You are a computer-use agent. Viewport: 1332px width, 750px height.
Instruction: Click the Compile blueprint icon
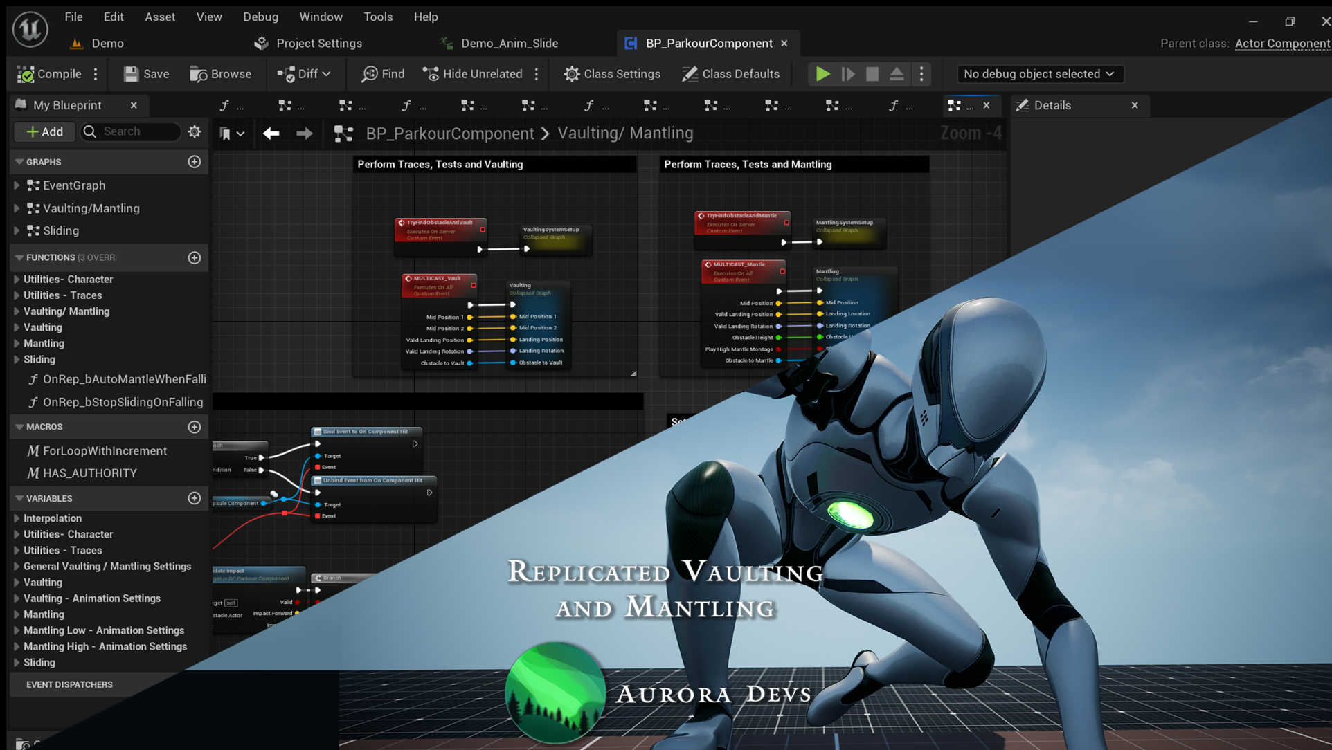pos(26,74)
